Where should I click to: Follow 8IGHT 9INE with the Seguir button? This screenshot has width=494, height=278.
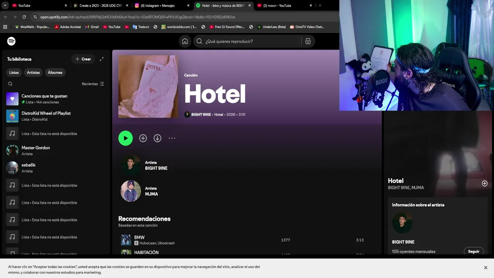(x=474, y=251)
